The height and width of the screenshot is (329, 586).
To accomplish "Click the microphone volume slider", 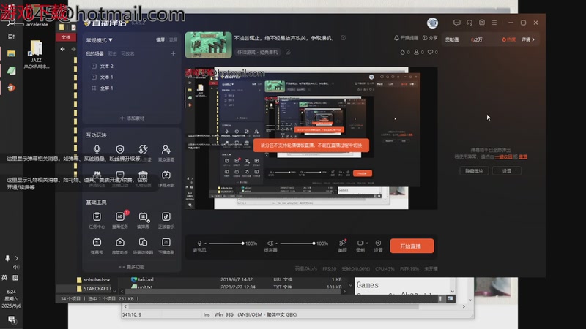I will pyautogui.click(x=226, y=243).
